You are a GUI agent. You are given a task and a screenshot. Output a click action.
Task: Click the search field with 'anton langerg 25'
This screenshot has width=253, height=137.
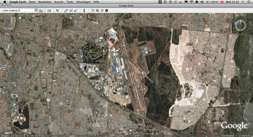18,10
